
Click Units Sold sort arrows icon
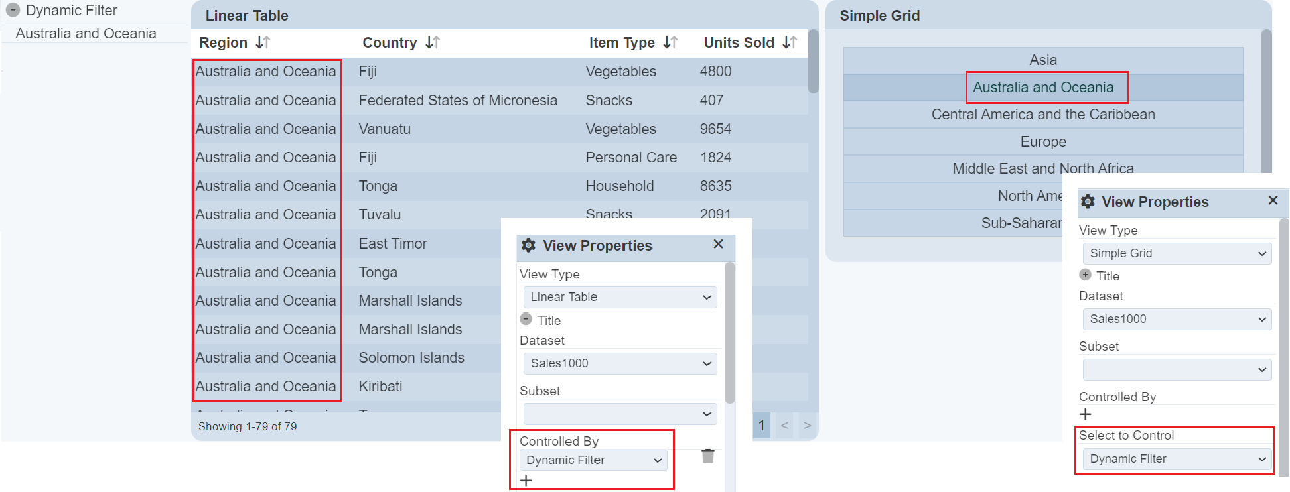pos(790,43)
